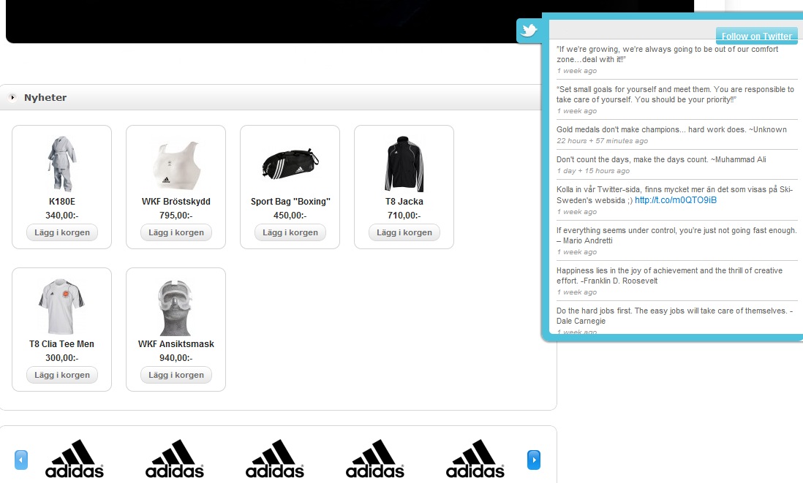Click the 940,00:- price text
This screenshot has height=483, width=803.
(x=176, y=358)
